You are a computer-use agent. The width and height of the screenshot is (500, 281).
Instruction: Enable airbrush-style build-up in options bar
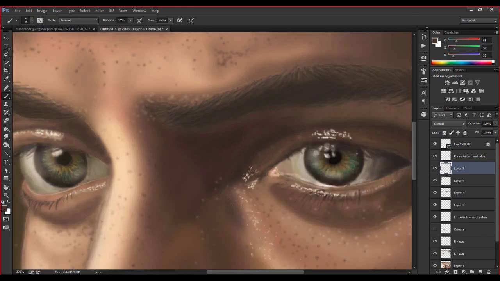[x=180, y=20]
